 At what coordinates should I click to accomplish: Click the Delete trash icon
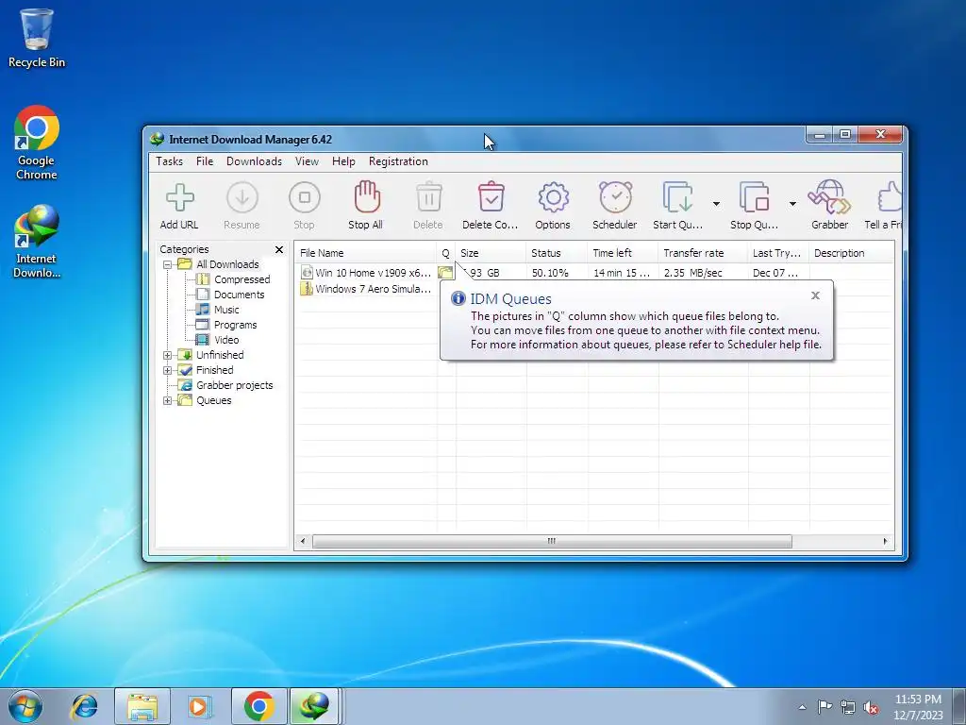click(x=429, y=197)
